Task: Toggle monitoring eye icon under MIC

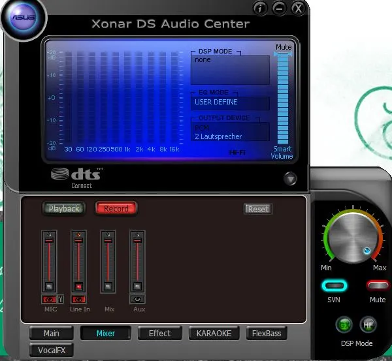Action: click(49, 300)
